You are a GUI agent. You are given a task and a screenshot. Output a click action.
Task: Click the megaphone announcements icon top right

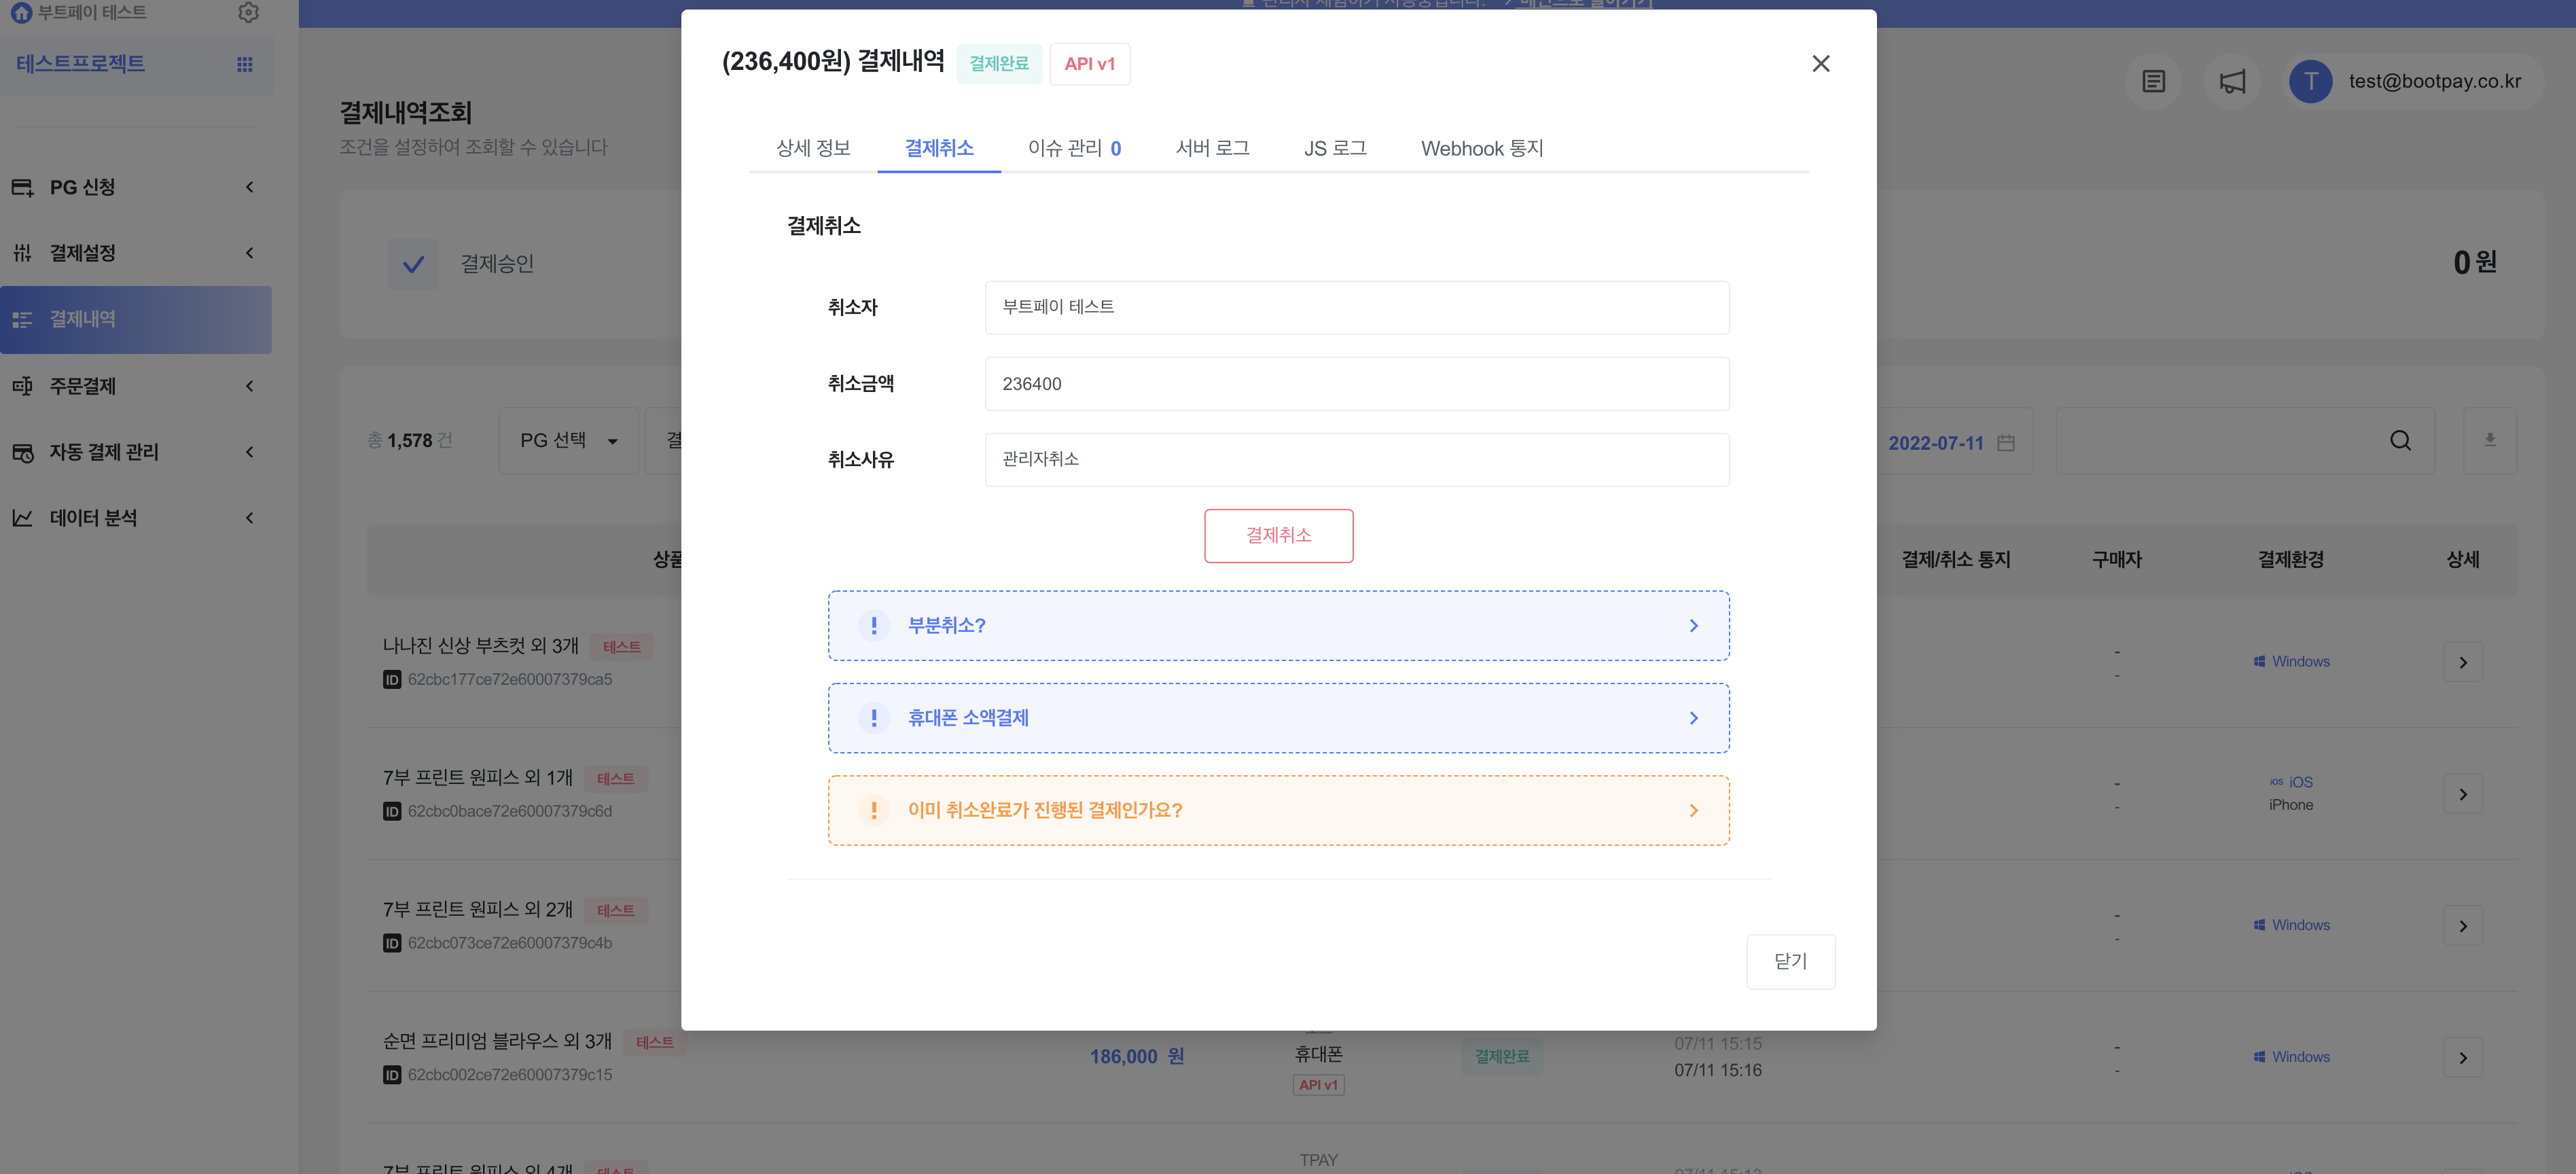click(2233, 82)
